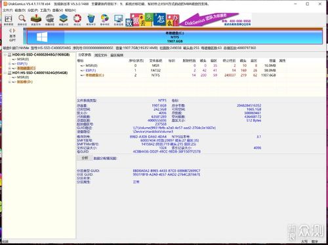Click the 分析 analyze button
The width and height of the screenshot is (328, 245).
tap(85, 158)
